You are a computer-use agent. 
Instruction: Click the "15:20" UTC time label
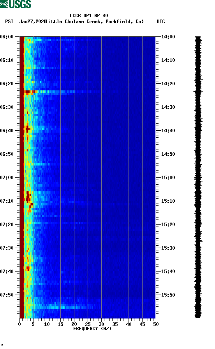(x=168, y=224)
